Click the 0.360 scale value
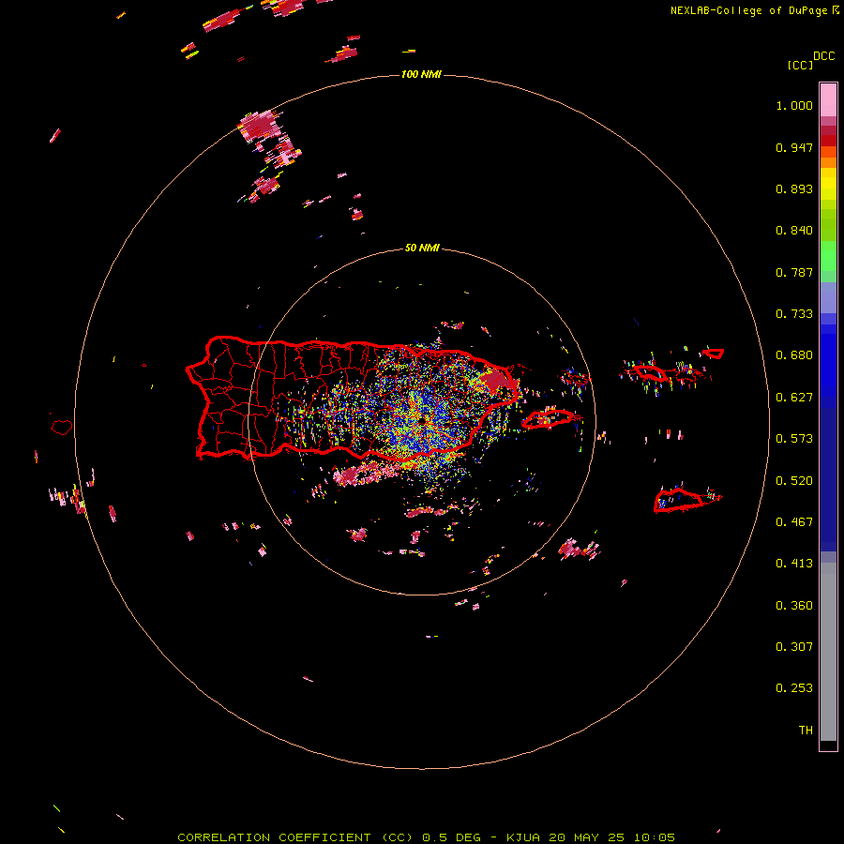The height and width of the screenshot is (844, 844). 794,606
